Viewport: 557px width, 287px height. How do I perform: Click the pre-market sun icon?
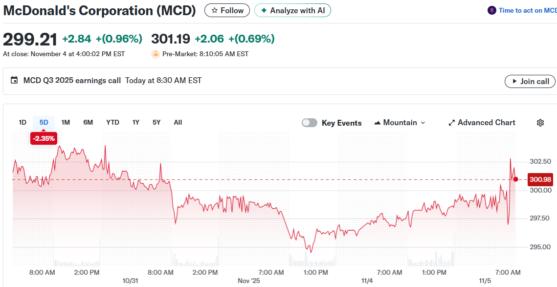click(x=156, y=54)
